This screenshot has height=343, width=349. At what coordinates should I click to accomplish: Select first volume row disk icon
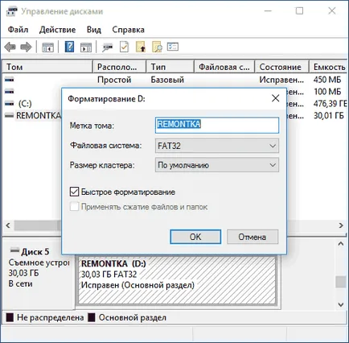[x=9, y=80]
